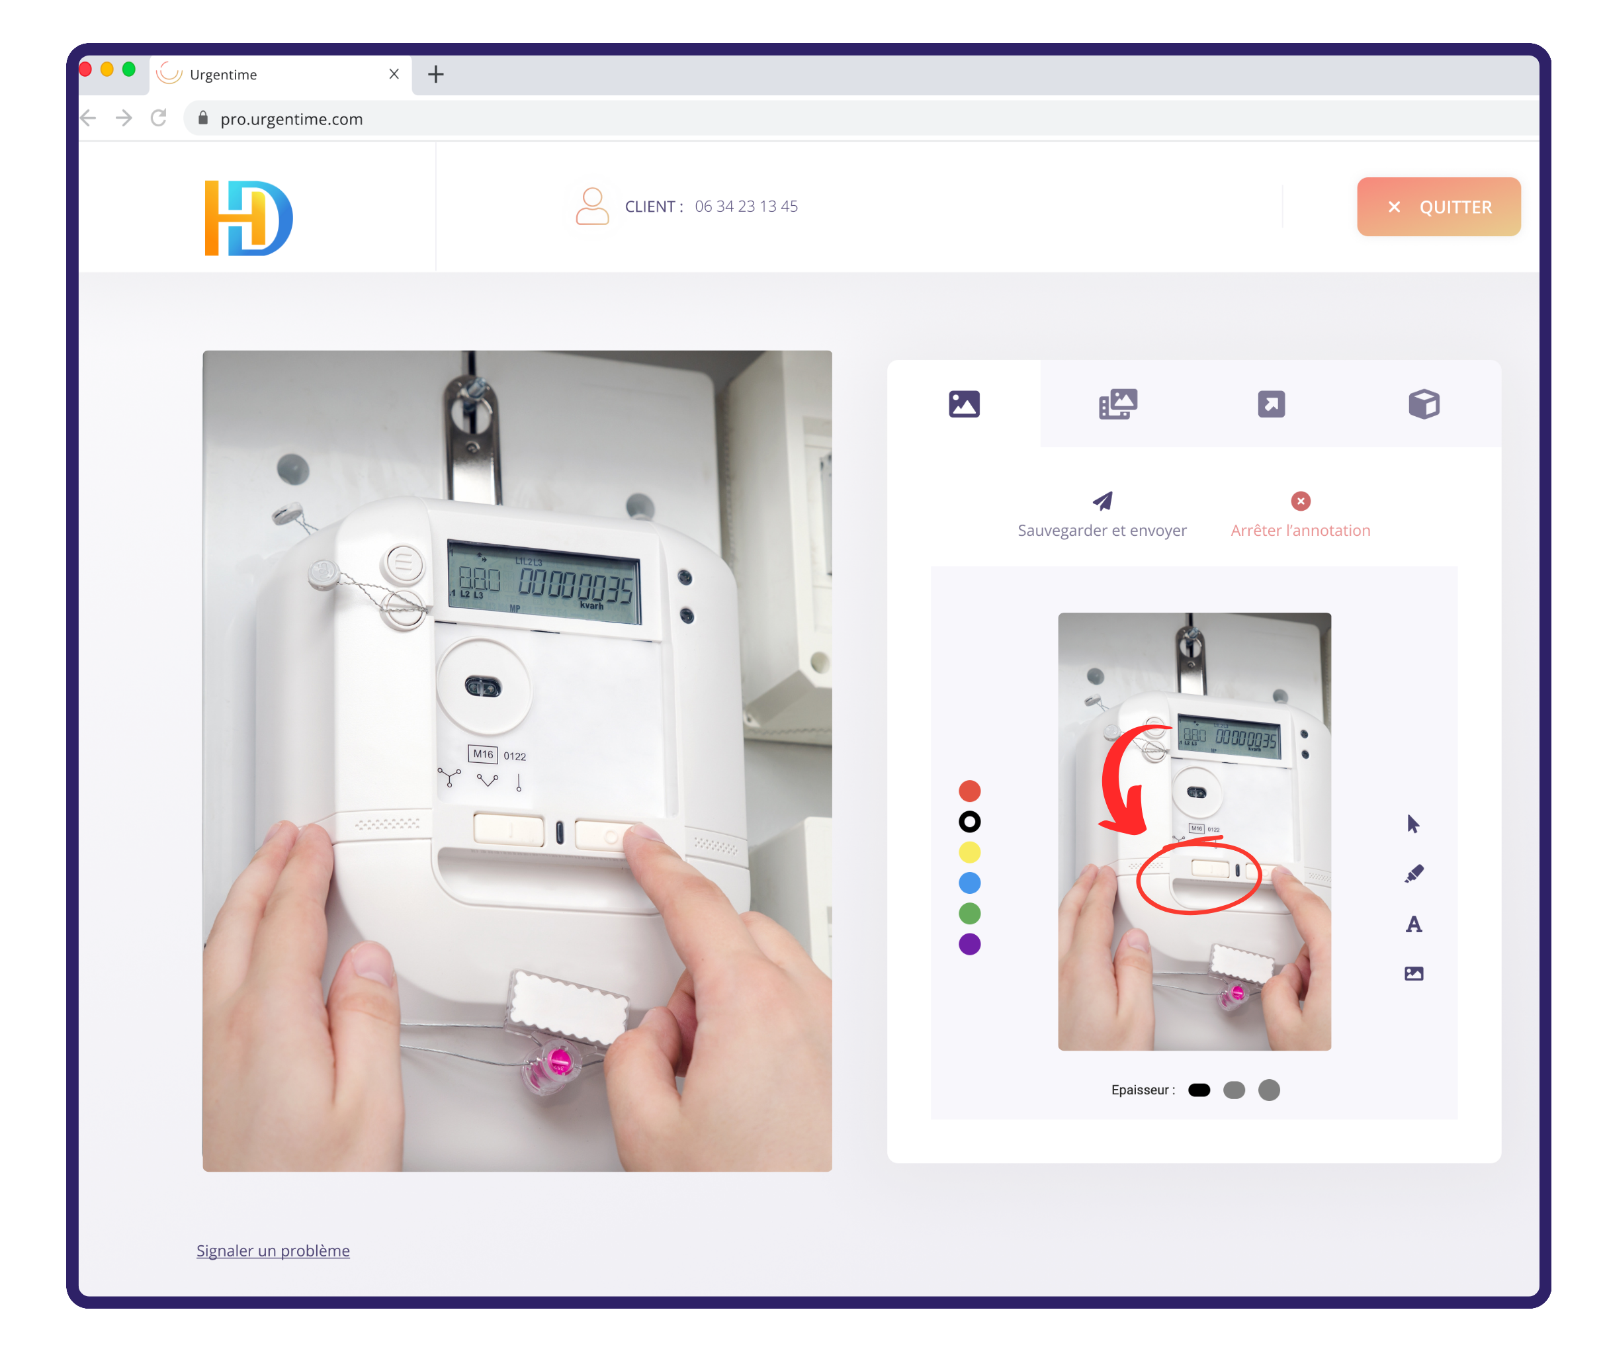Viewport: 1603px width, 1355px height.
Task: Select the text annotation tool
Action: click(x=1413, y=924)
